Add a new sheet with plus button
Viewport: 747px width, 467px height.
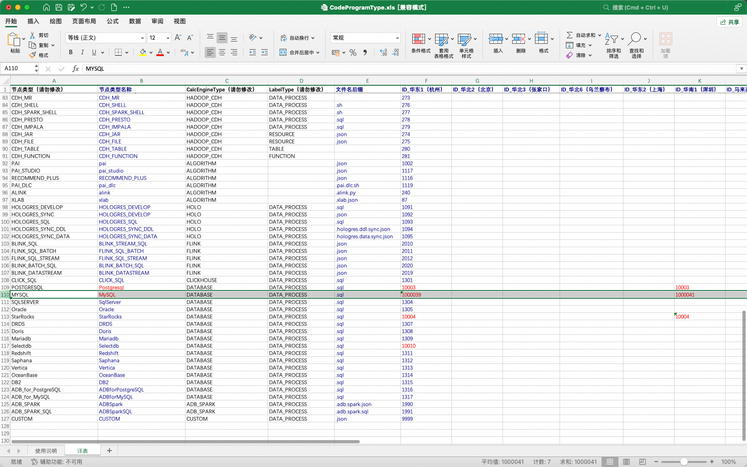coord(109,451)
